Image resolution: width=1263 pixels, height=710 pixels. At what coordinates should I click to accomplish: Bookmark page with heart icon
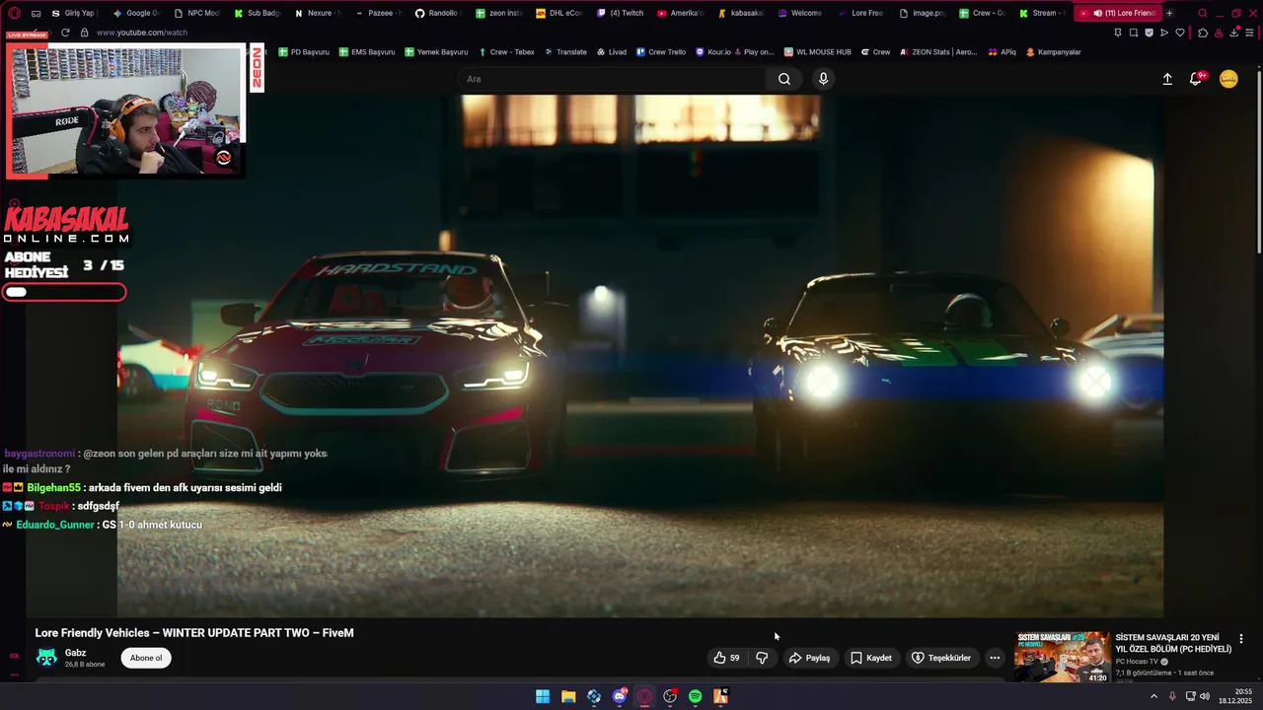point(1180,33)
